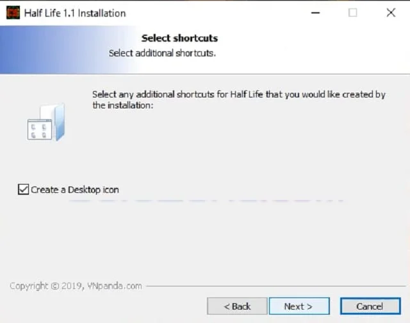Click the faint blurred line below the checkbox
This screenshot has height=323, width=410.
pyautogui.click(x=205, y=201)
